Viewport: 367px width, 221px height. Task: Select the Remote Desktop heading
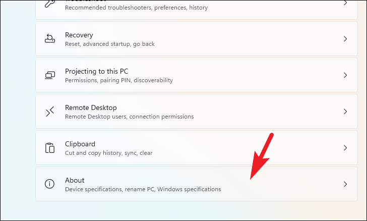click(91, 107)
